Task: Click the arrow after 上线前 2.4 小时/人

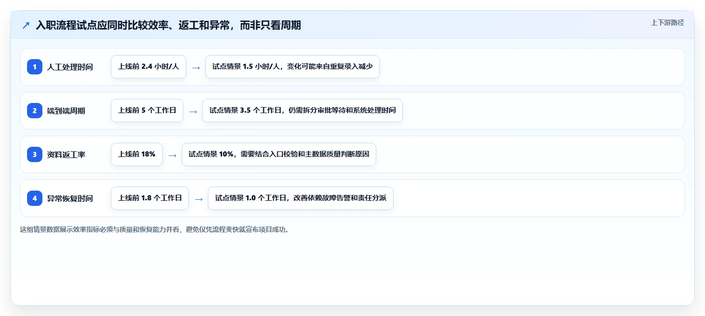Action: coord(196,67)
